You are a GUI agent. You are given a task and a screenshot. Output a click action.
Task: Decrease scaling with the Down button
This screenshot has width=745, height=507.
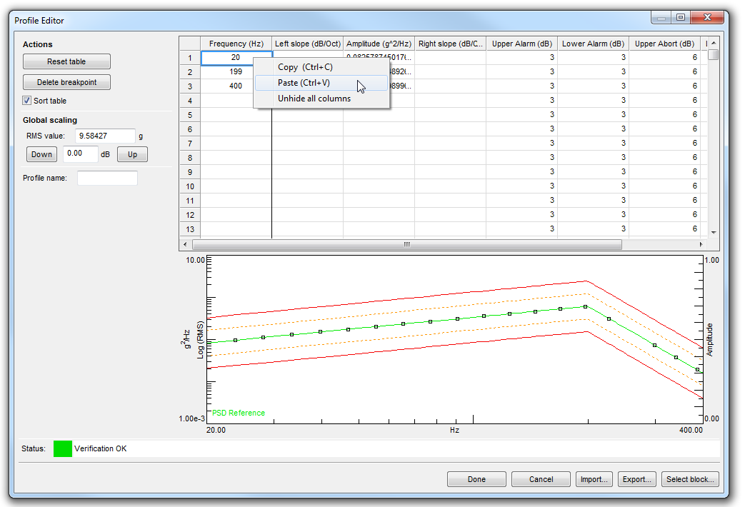tap(41, 154)
